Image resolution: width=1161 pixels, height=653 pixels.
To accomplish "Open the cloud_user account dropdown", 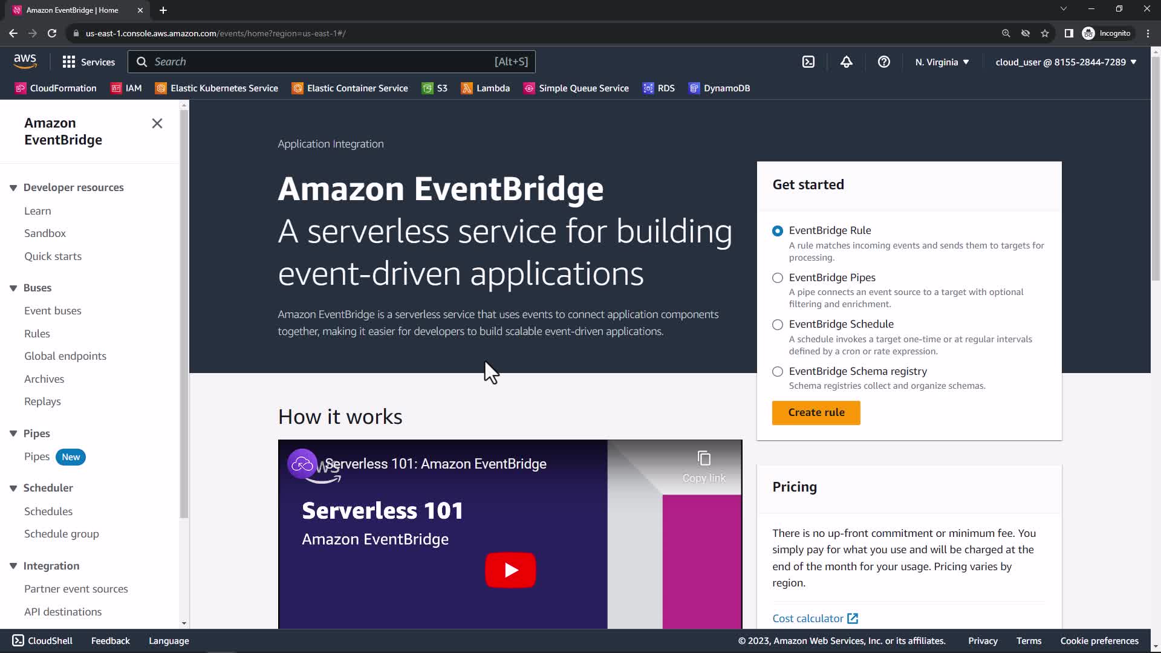I will coord(1065,62).
